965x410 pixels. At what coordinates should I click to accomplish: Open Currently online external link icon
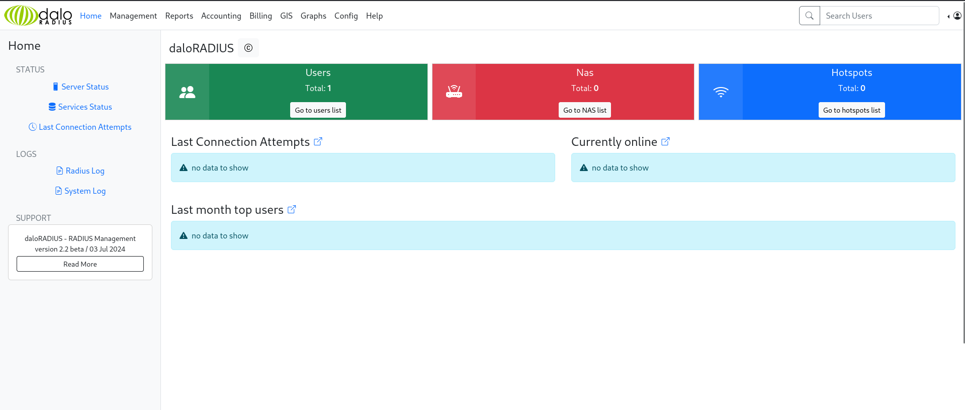point(665,142)
